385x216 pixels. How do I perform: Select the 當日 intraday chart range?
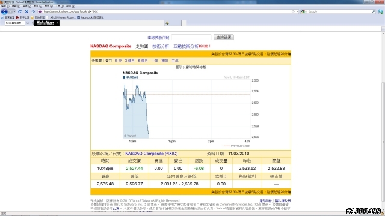[108, 61]
